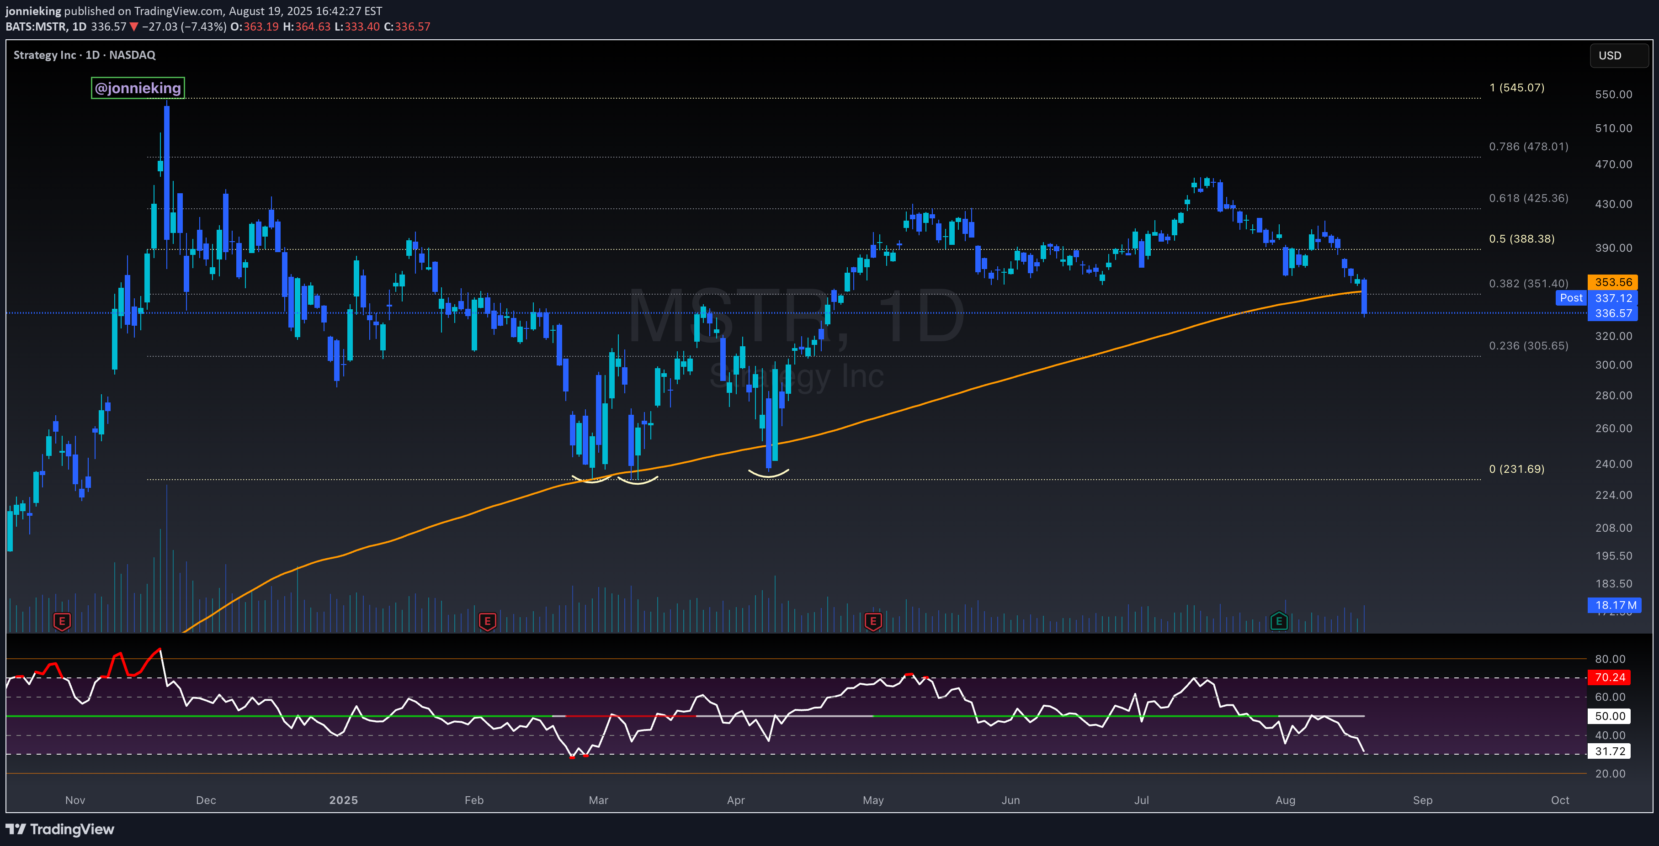Click the Strategy Inc · 1D · NASDAQ title
1659x846 pixels.
pyautogui.click(x=85, y=55)
